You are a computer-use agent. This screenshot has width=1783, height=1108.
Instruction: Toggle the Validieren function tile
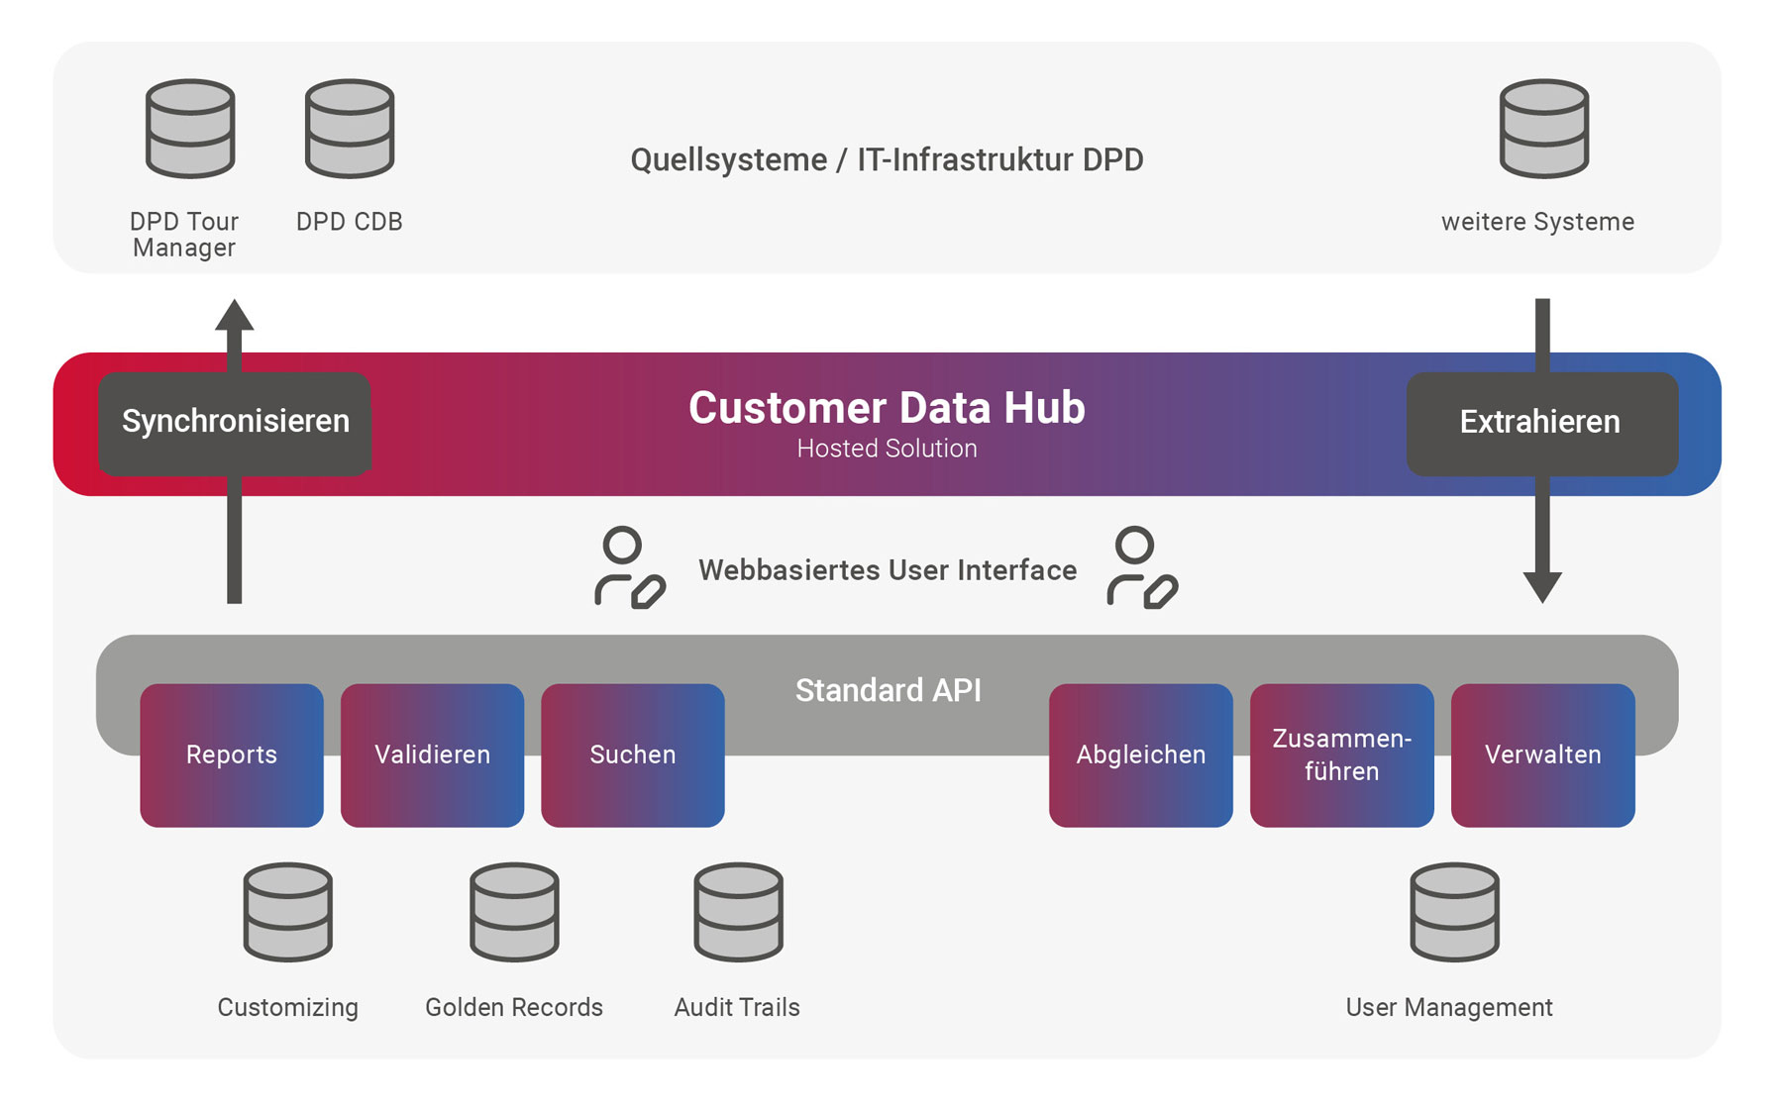coord(432,754)
